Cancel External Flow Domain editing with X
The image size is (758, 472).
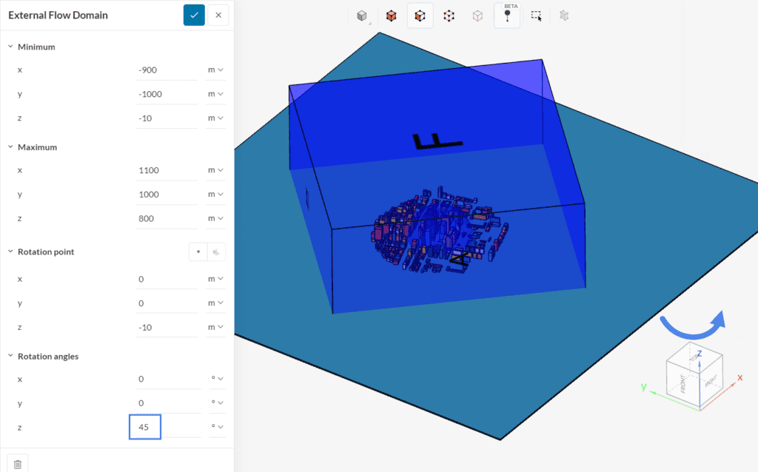218,15
